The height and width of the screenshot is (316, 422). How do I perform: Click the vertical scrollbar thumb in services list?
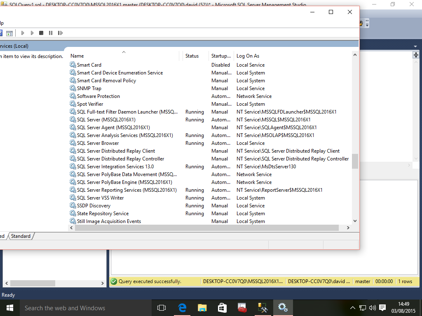(x=355, y=161)
